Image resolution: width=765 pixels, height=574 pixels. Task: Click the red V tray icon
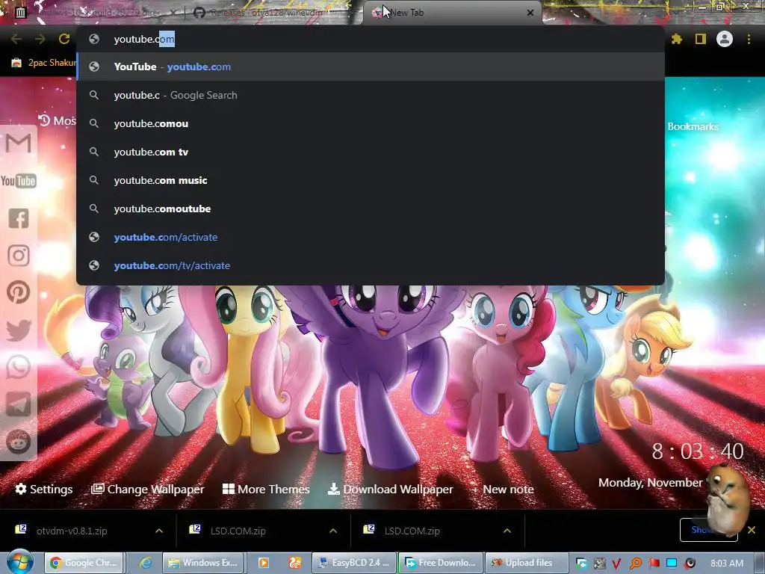pos(616,564)
